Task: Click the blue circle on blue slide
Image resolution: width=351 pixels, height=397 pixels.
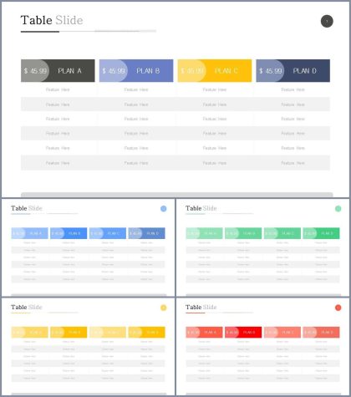Action: [164, 209]
